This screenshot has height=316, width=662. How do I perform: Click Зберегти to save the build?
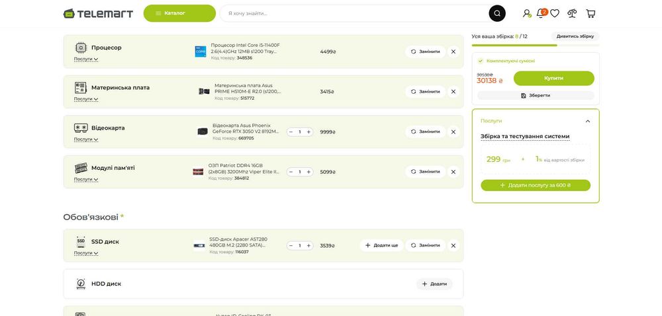tap(536, 96)
